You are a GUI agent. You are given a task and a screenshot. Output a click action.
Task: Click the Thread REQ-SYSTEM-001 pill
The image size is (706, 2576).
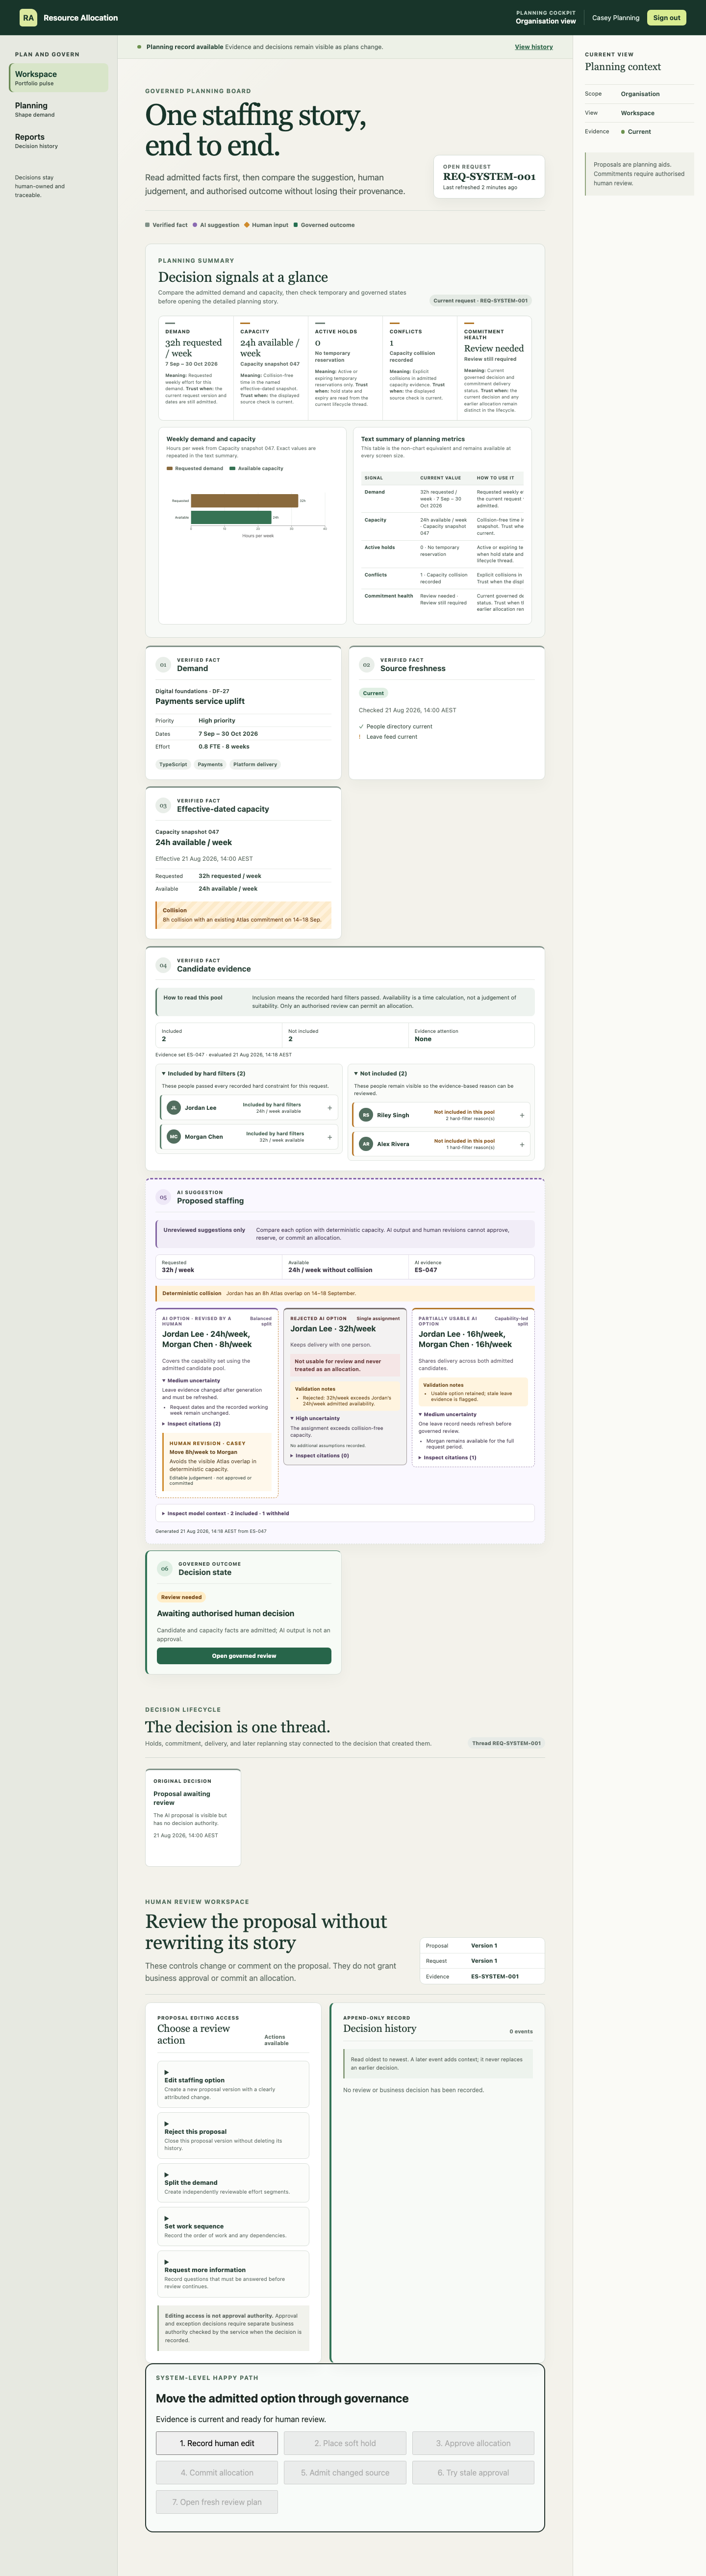point(507,1743)
